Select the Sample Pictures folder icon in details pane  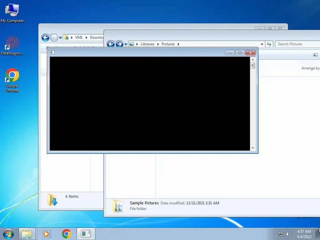click(x=118, y=206)
